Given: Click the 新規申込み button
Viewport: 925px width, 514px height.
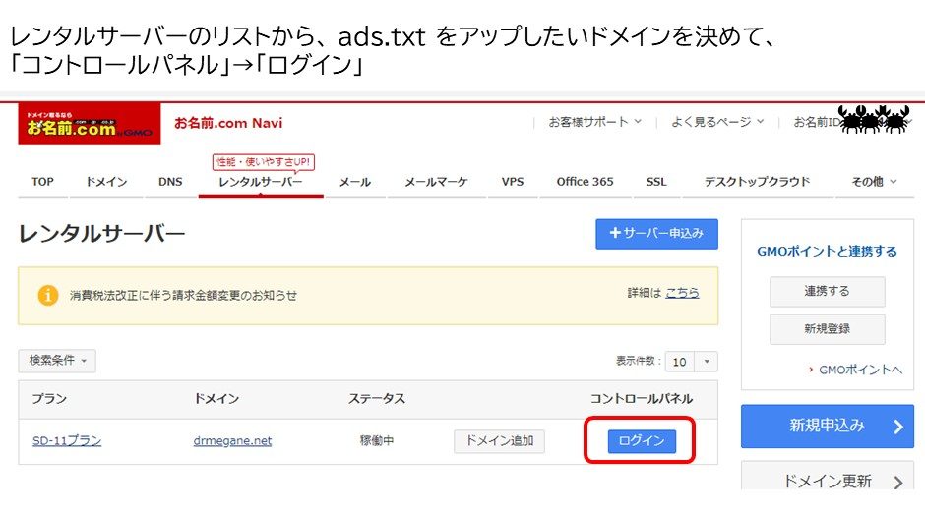Looking at the screenshot, I should [827, 426].
